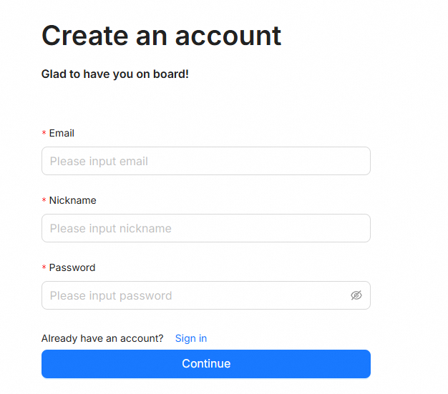448x394 pixels.
Task: Click the red asterisk beside Nickname
Action: (44, 201)
